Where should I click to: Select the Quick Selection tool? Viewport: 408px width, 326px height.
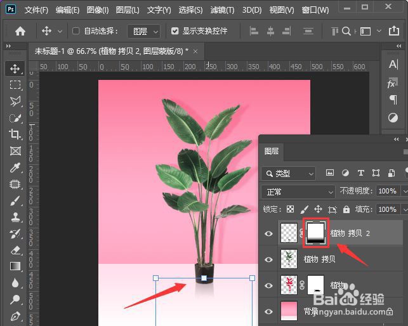[15, 118]
